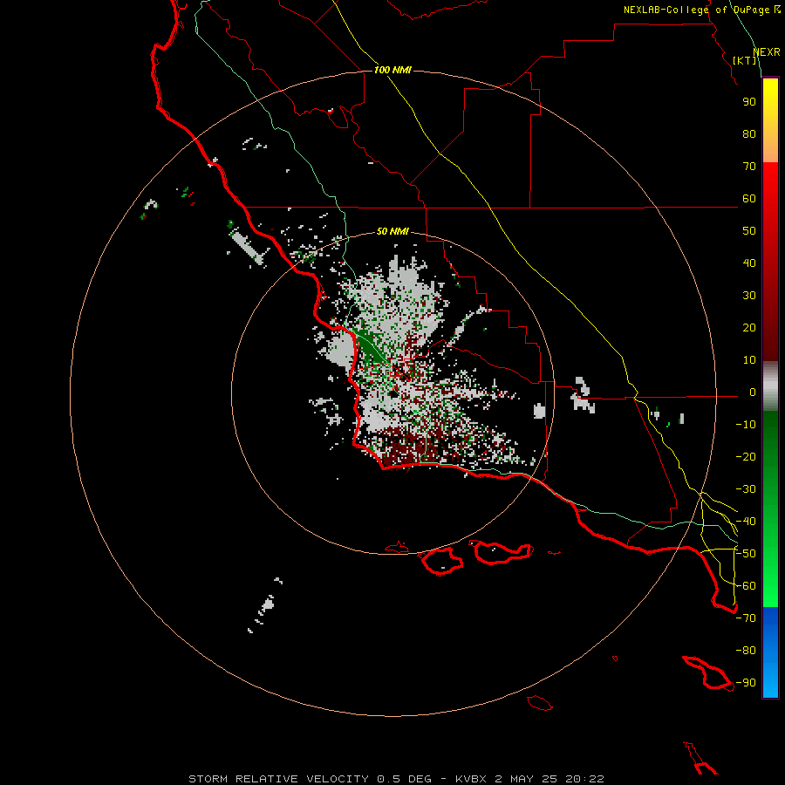This screenshot has width=785, height=785.
Task: Click the -40 knots scale label
Action: 746,522
